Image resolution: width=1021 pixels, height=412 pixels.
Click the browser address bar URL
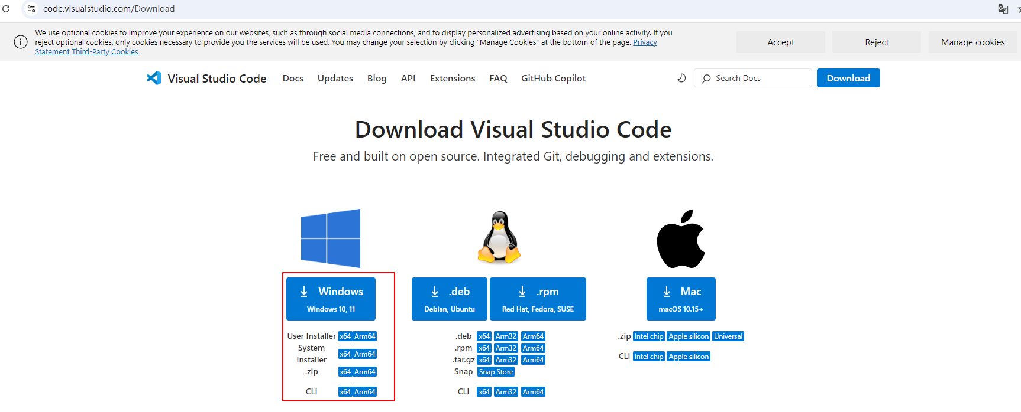[109, 9]
